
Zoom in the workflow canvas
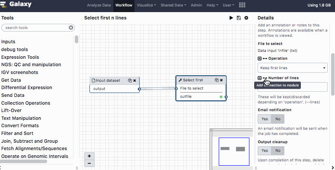click(89, 156)
